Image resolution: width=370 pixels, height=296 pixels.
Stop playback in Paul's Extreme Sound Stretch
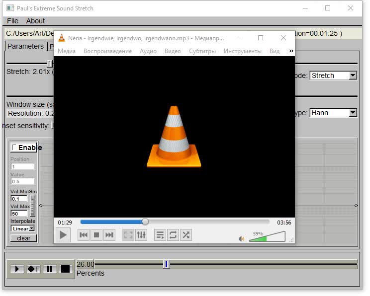[x=65, y=269]
